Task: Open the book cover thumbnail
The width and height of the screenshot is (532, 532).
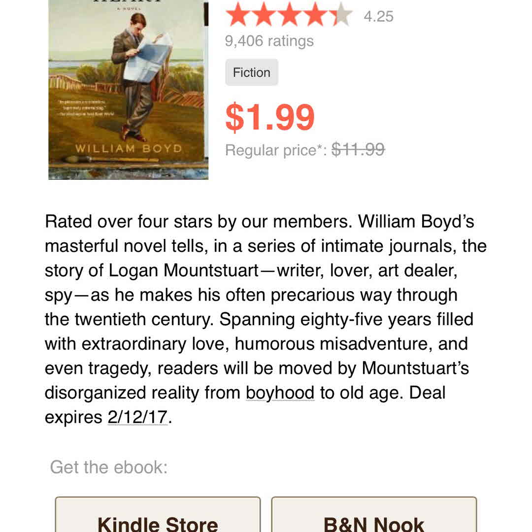Action: tap(128, 89)
